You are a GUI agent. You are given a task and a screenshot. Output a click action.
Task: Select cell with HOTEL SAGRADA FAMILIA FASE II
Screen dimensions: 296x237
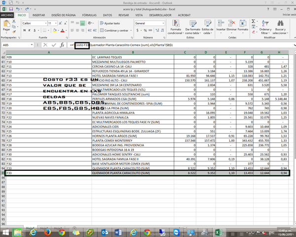point(133,159)
